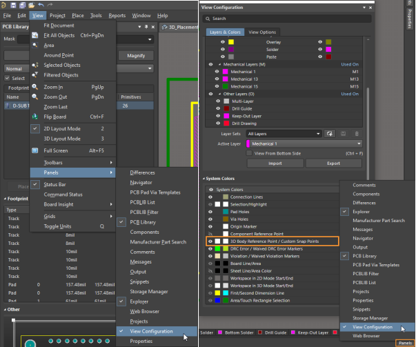Screen dimensions: 416x347
Task: Open the Layer Sets All Layers dropdown
Action: 283,133
